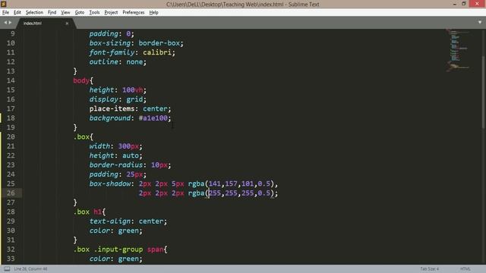Click '.box' selector on line 20
The image size is (486, 273).
[81, 136]
